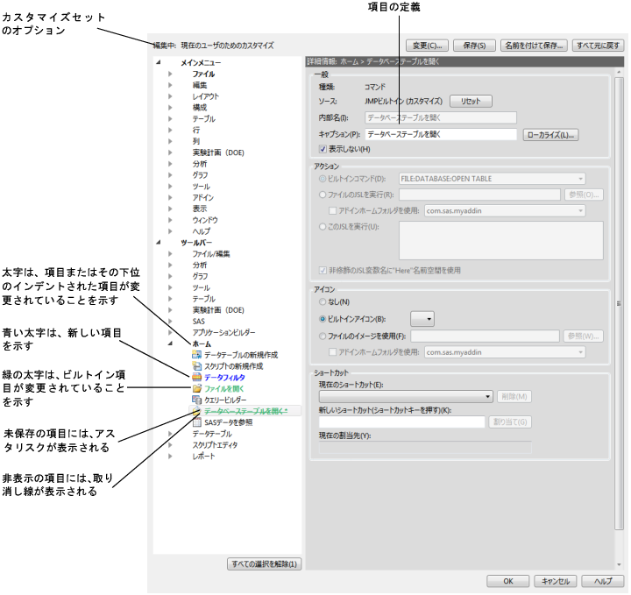The width and height of the screenshot is (631, 595).
Task: Open the ビルトインアイコン picker dropdown
Action: pos(422,319)
